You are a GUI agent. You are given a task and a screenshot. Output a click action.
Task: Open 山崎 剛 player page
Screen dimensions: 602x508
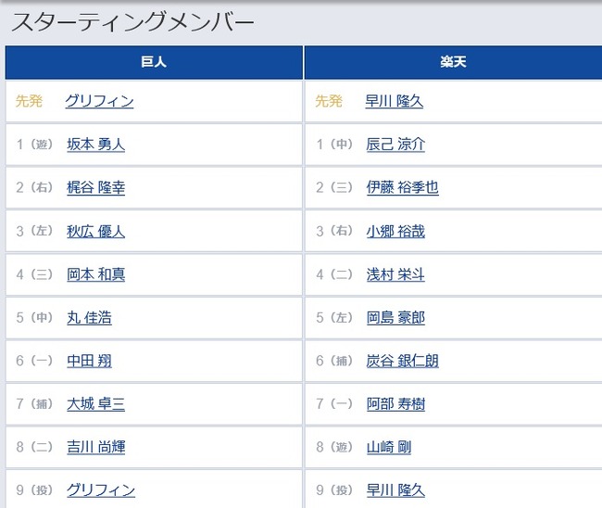389,447
